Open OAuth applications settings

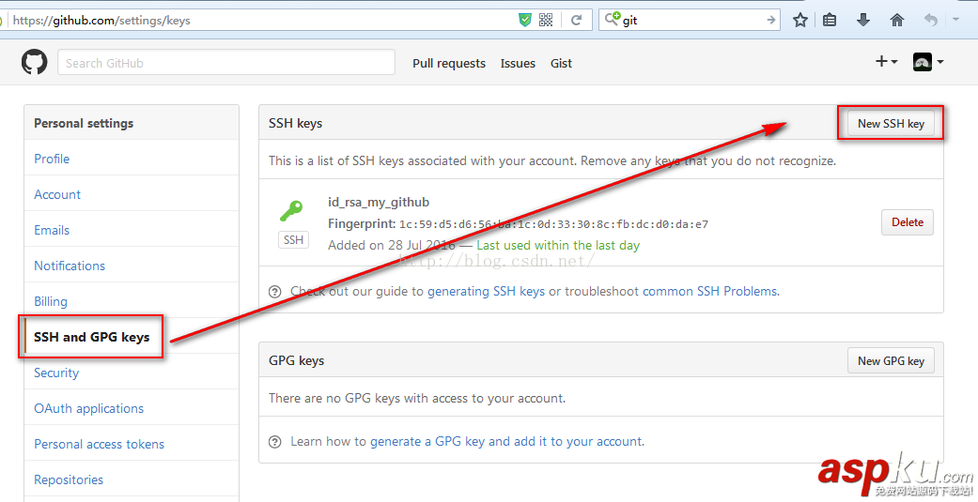coord(88,408)
